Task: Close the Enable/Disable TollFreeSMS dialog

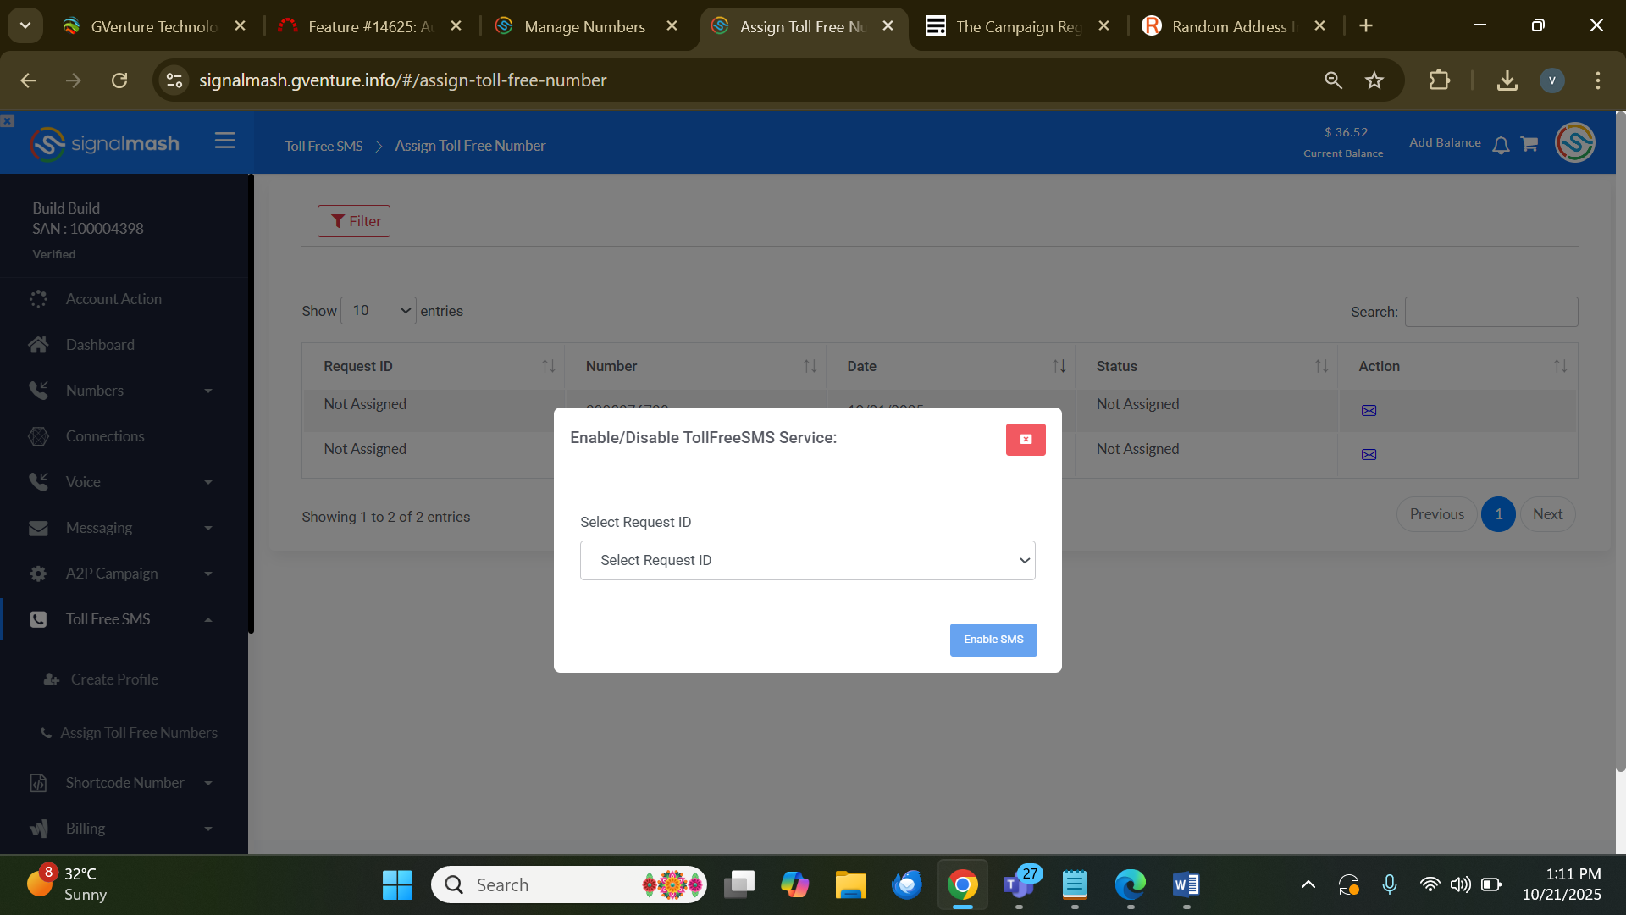Action: pos(1025,439)
